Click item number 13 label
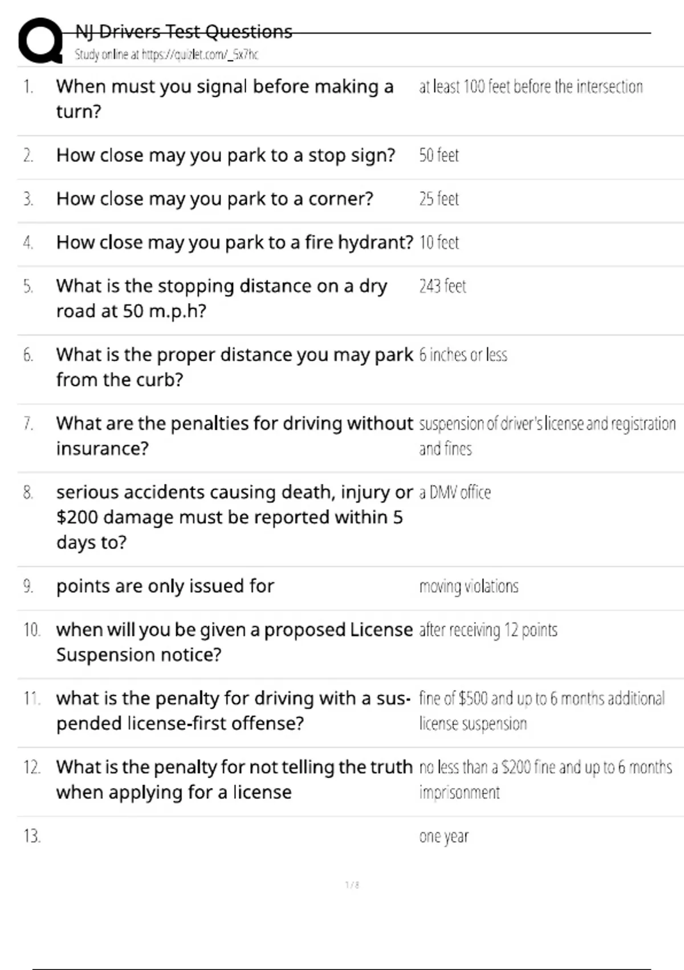The image size is (684, 970). 32,836
